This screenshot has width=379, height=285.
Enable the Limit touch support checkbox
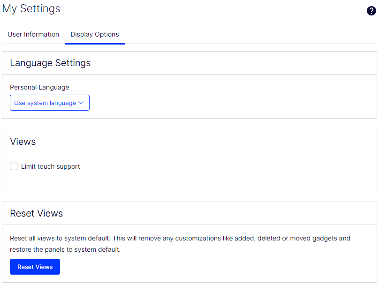pos(14,166)
